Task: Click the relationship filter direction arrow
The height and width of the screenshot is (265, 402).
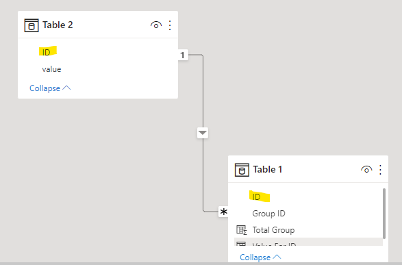Action: point(203,133)
